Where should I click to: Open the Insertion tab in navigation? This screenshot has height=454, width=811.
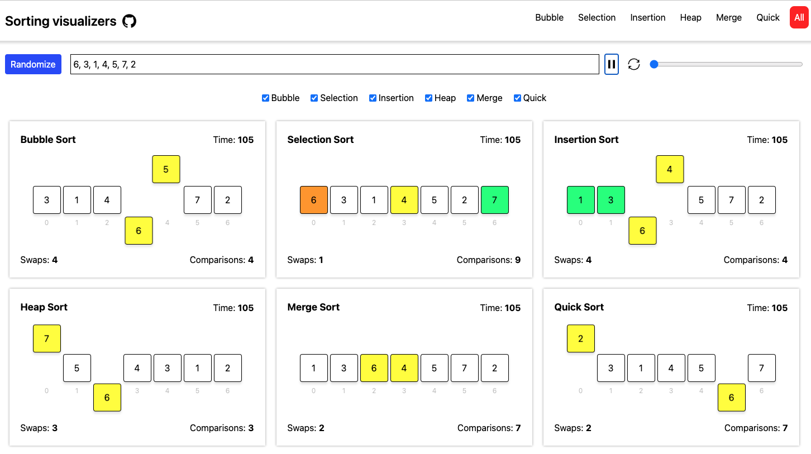[647, 17]
